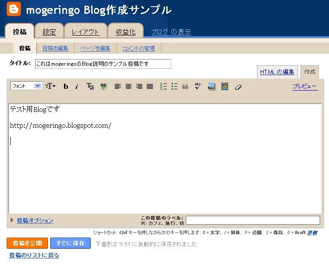Screen dimensions: 329x266
Task: Select the 投稿 main tab
Action: [x=20, y=32]
